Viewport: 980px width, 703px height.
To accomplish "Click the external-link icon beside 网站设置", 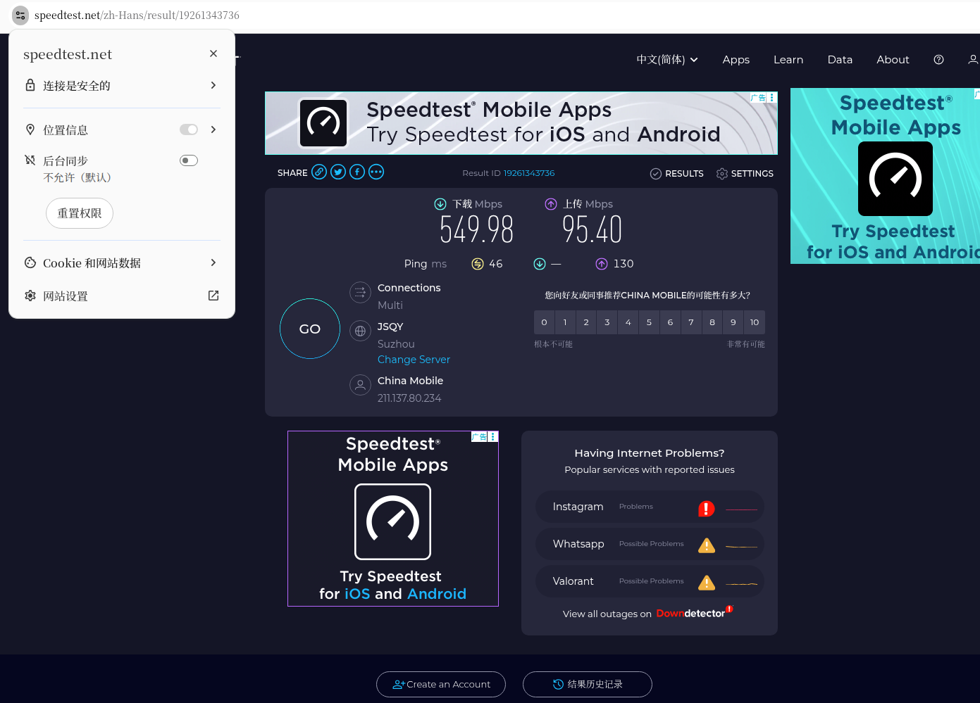I will click(213, 296).
